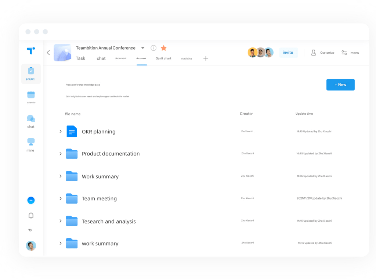Expand the OKR planning row
The image size is (376, 279).
pos(61,131)
